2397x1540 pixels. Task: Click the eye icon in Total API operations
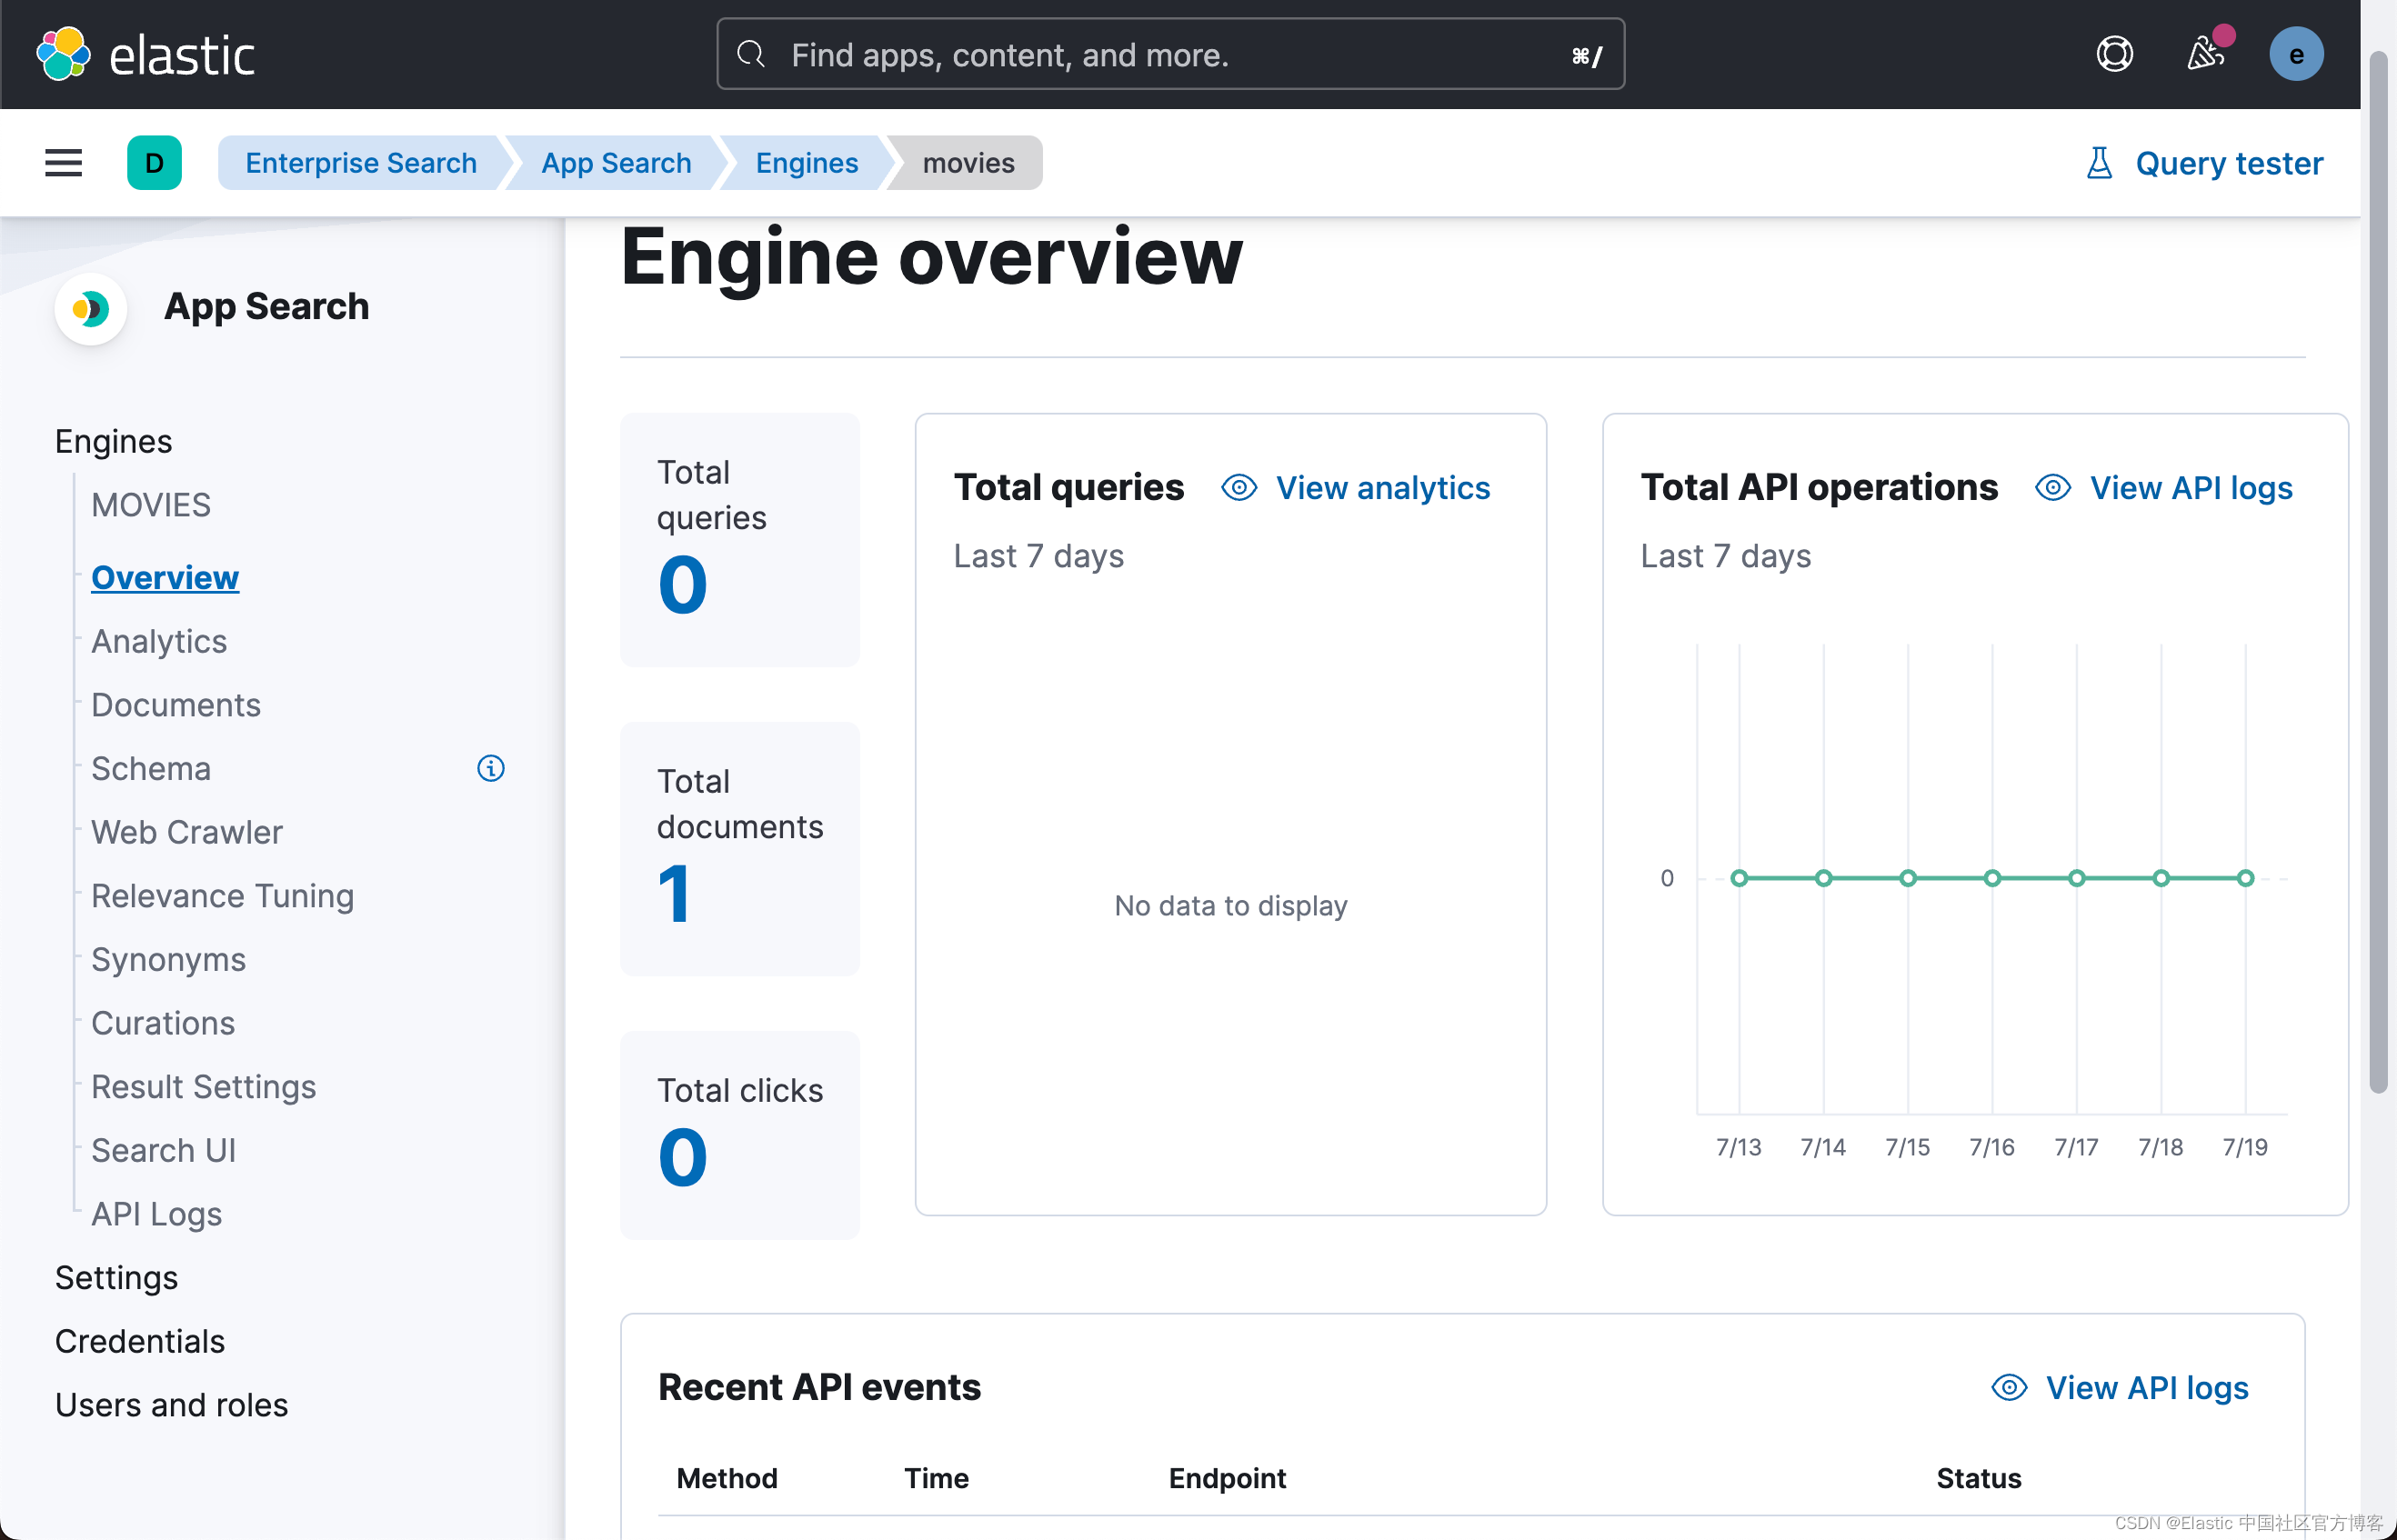(2053, 488)
